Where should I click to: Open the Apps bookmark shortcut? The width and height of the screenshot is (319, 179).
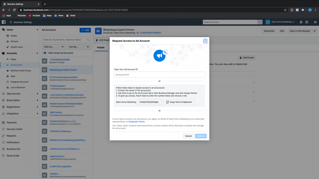(7, 15)
